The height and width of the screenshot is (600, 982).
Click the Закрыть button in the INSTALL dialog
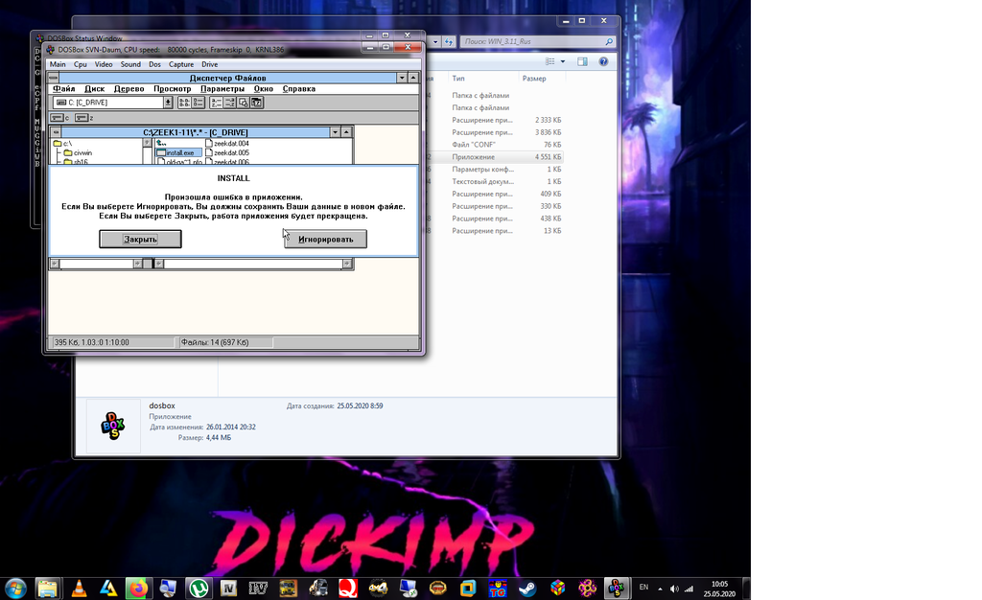[x=139, y=239]
